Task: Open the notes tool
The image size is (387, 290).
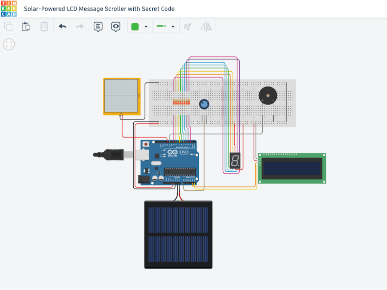Action: [98, 27]
